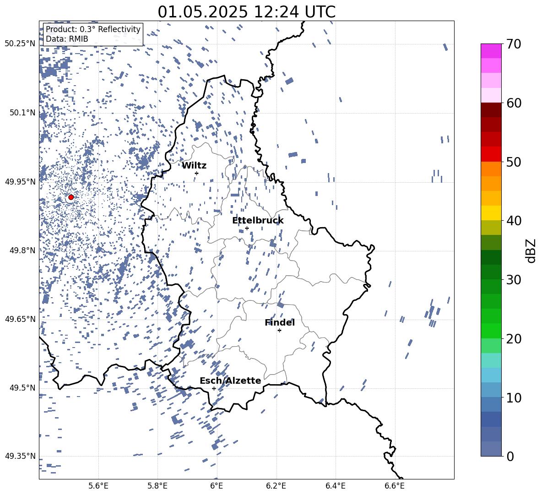Click the 50.25°N latitude label
542x495 pixels.
pyautogui.click(x=20, y=44)
